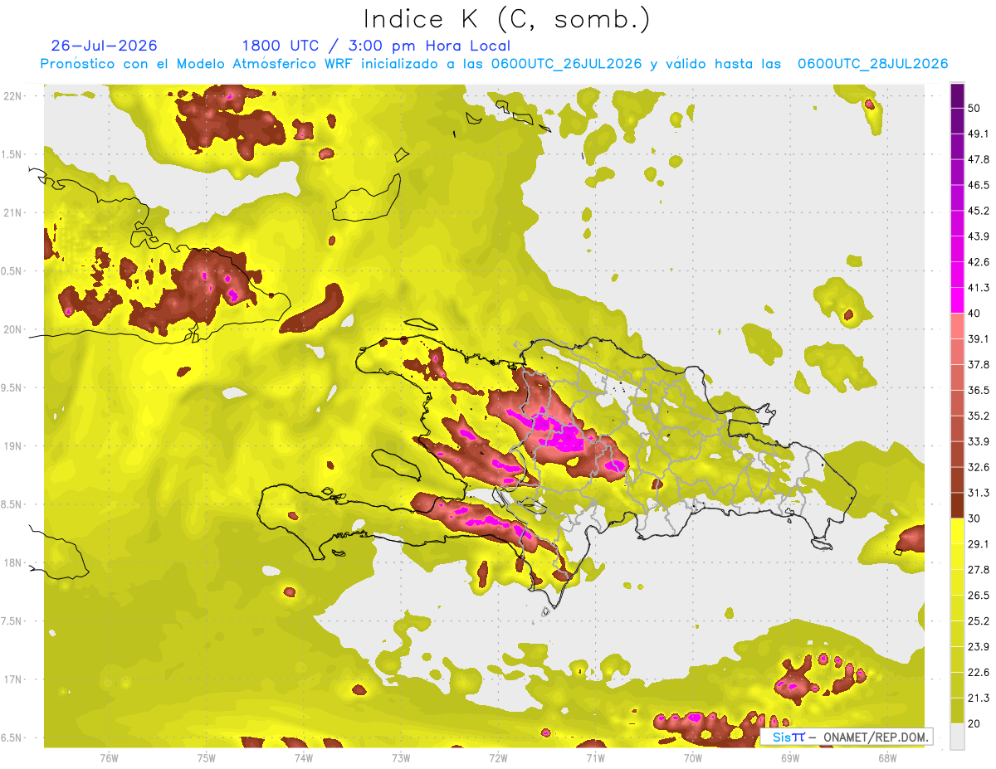
Task: Click the colorbar value "35.2"
Action: [x=979, y=416]
